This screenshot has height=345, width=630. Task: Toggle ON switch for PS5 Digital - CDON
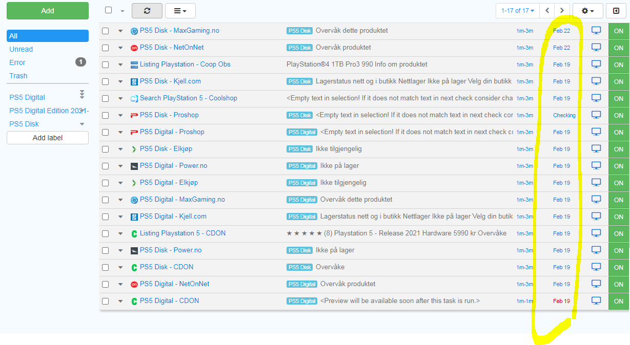[x=619, y=301]
